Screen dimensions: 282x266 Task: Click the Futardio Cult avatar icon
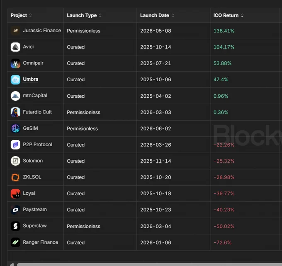(15, 112)
